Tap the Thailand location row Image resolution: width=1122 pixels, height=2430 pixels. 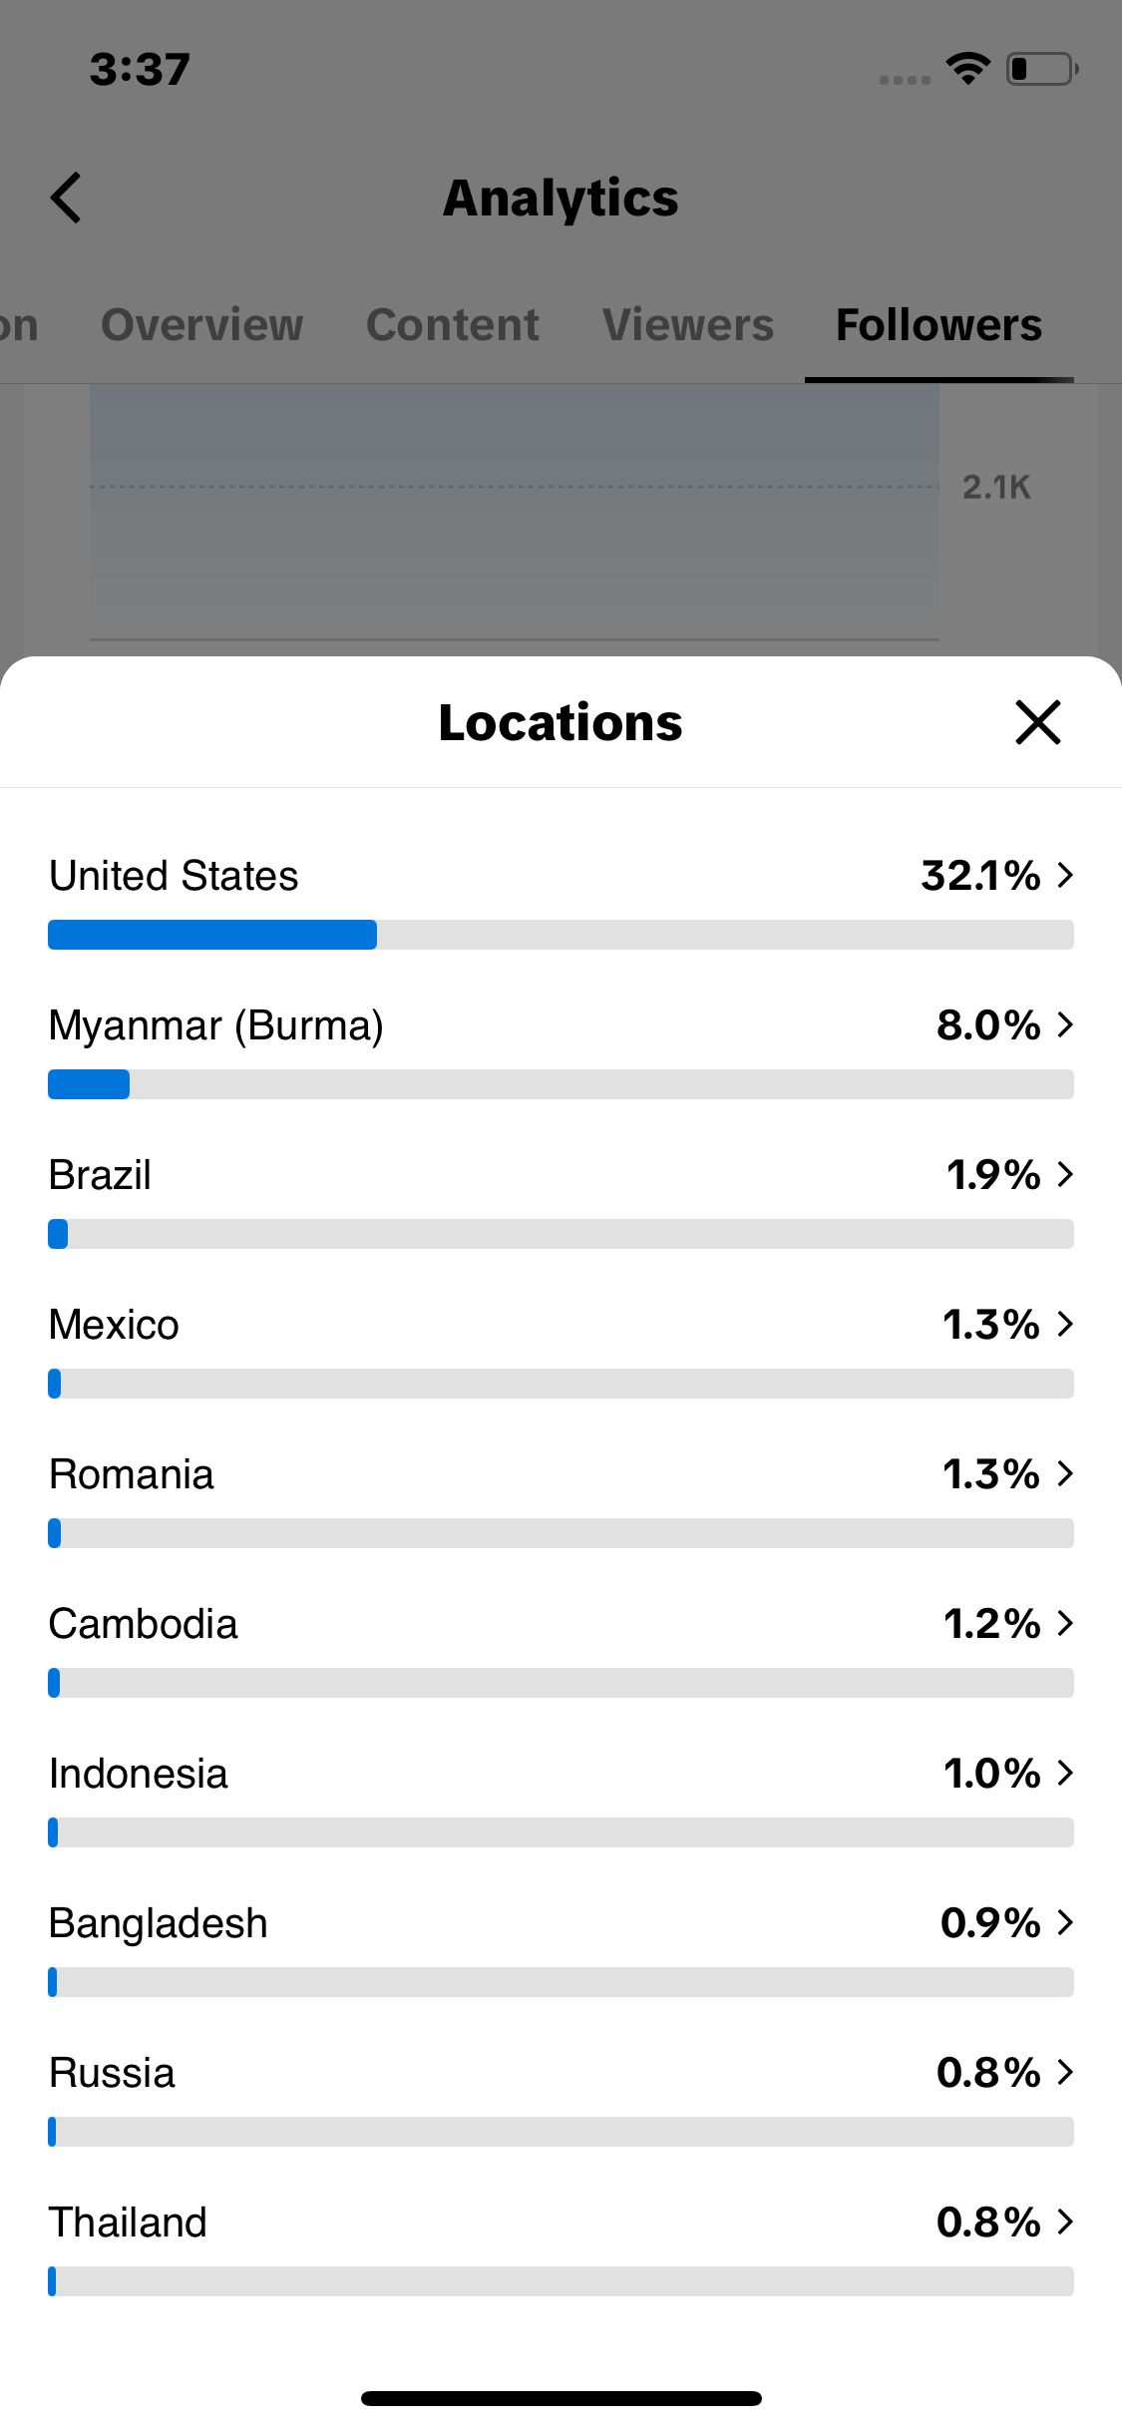tap(561, 2245)
